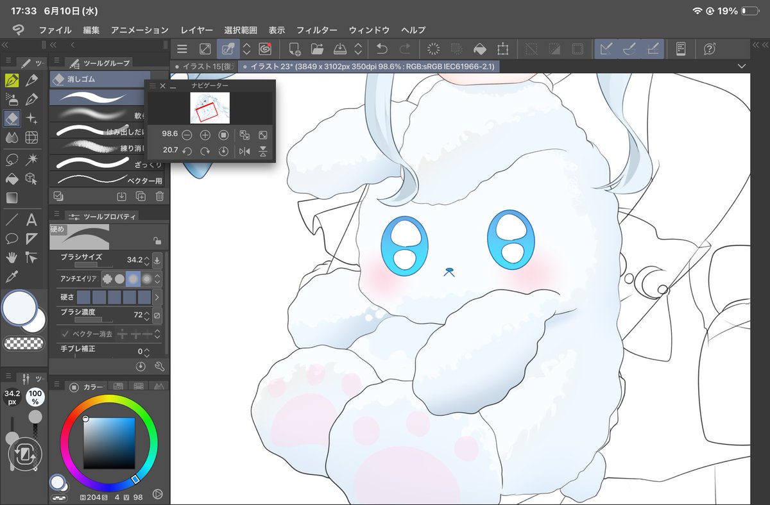The width and height of the screenshot is (770, 505).
Task: Expand hardness settings arrow
Action: 157,297
